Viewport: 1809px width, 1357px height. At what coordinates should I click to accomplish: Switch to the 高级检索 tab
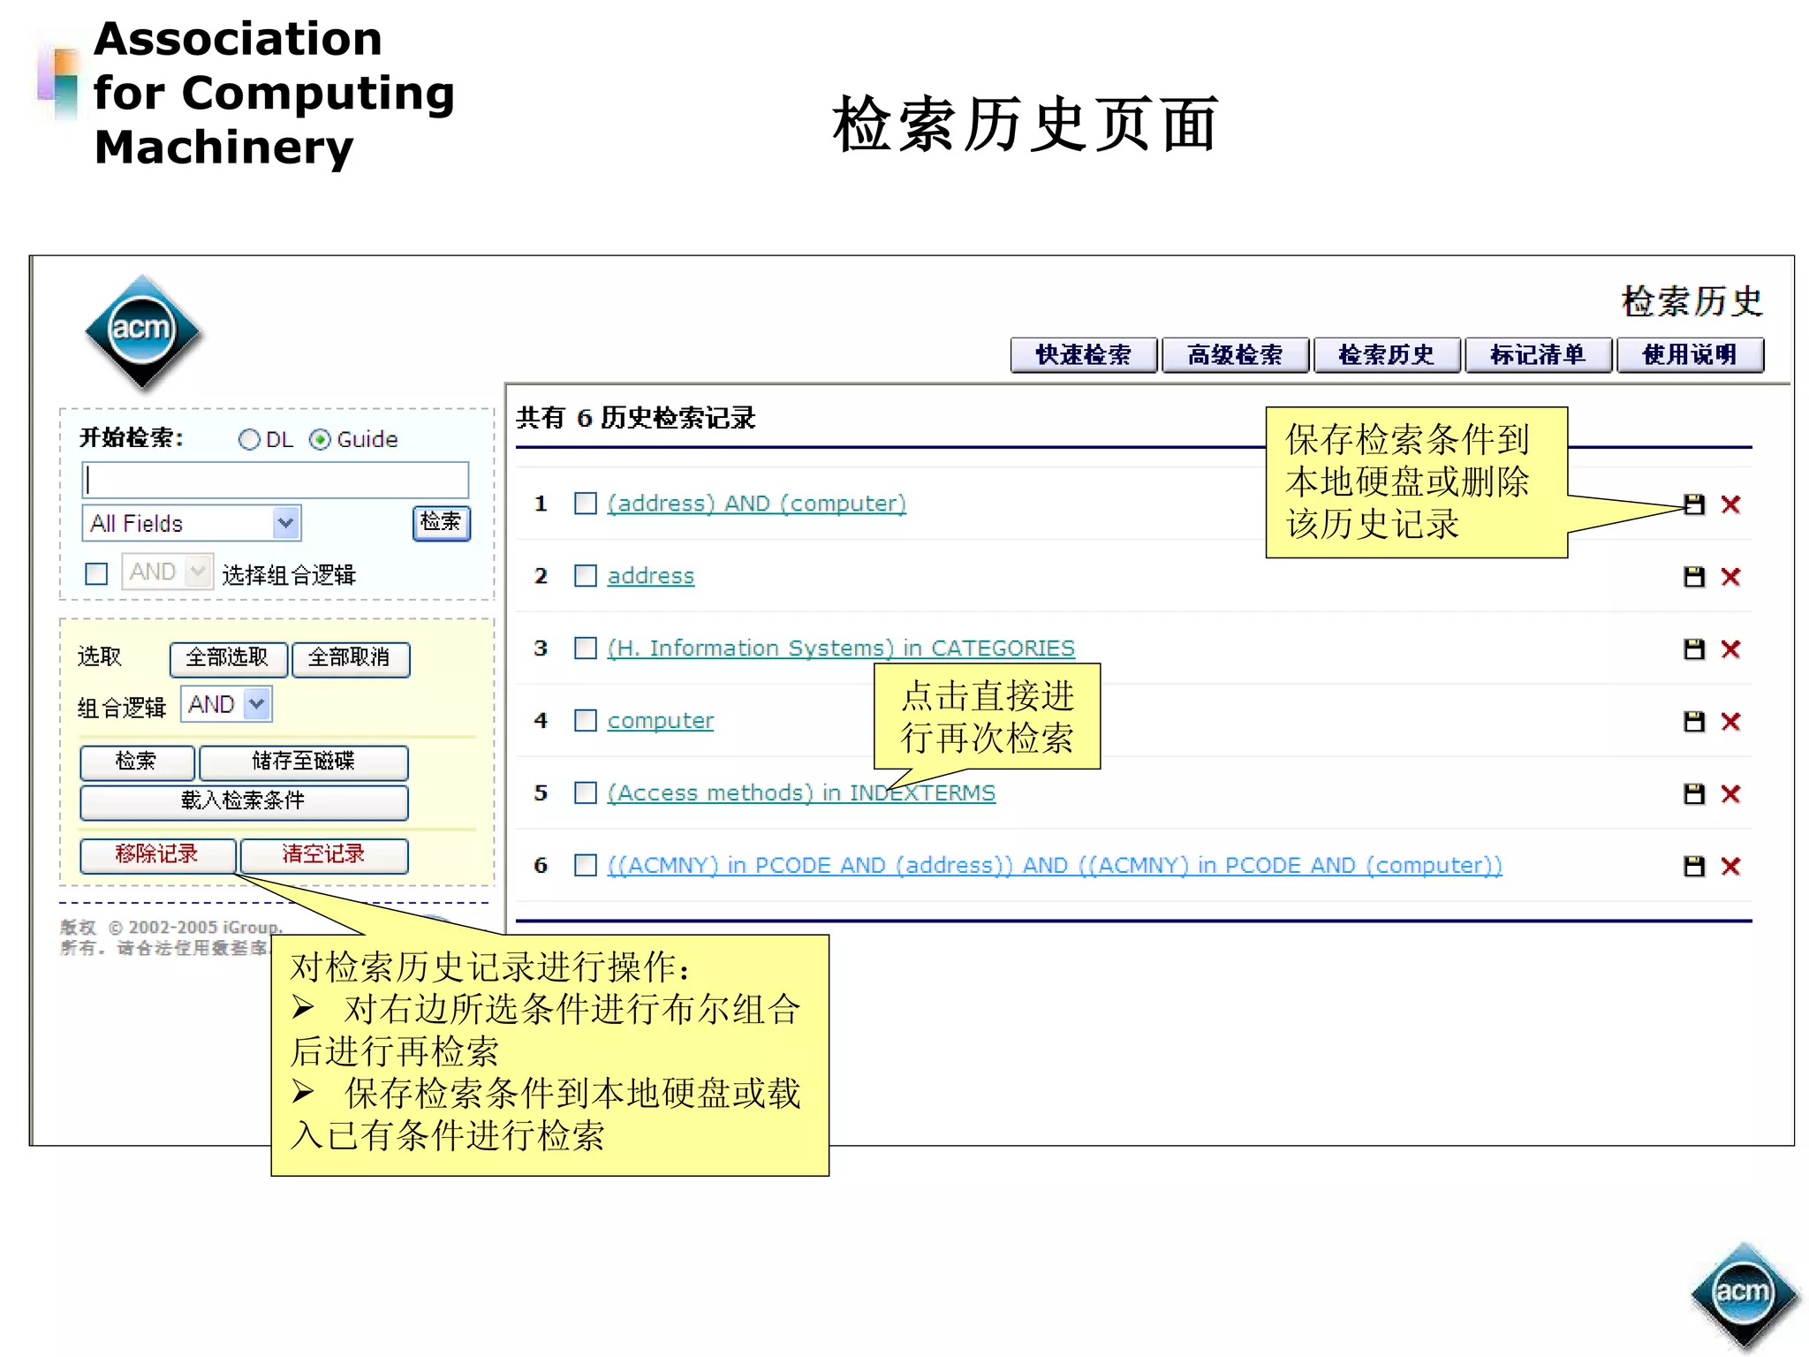click(x=1234, y=355)
